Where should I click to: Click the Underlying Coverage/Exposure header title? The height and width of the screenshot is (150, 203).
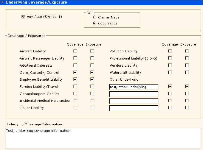coord(36,2)
